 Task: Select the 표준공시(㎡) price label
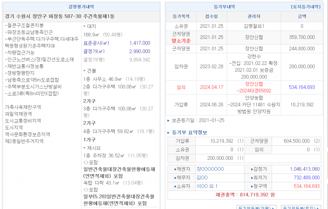(x=96, y=43)
